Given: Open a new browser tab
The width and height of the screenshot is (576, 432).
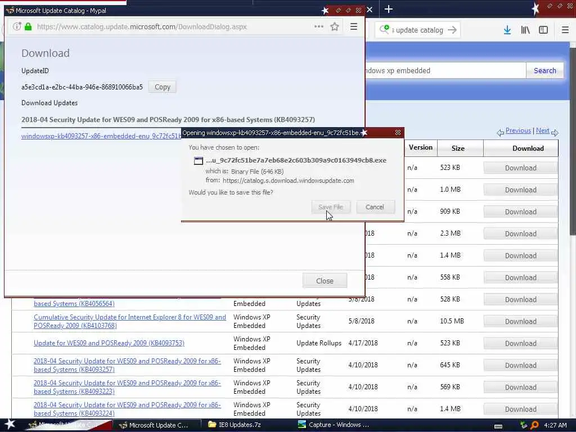Looking at the screenshot, I should tap(388, 9).
